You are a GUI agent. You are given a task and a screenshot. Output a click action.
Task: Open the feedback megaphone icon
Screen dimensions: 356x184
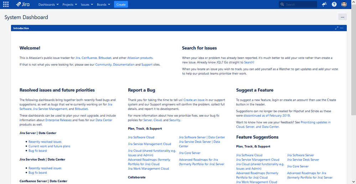tap(324, 4)
